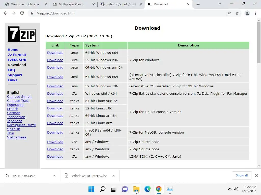261x195 pixels.
Task: Open File Explorer from taskbar
Action: pos(136,189)
